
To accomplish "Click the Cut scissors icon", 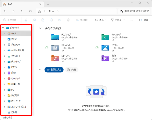I will point(26,20).
